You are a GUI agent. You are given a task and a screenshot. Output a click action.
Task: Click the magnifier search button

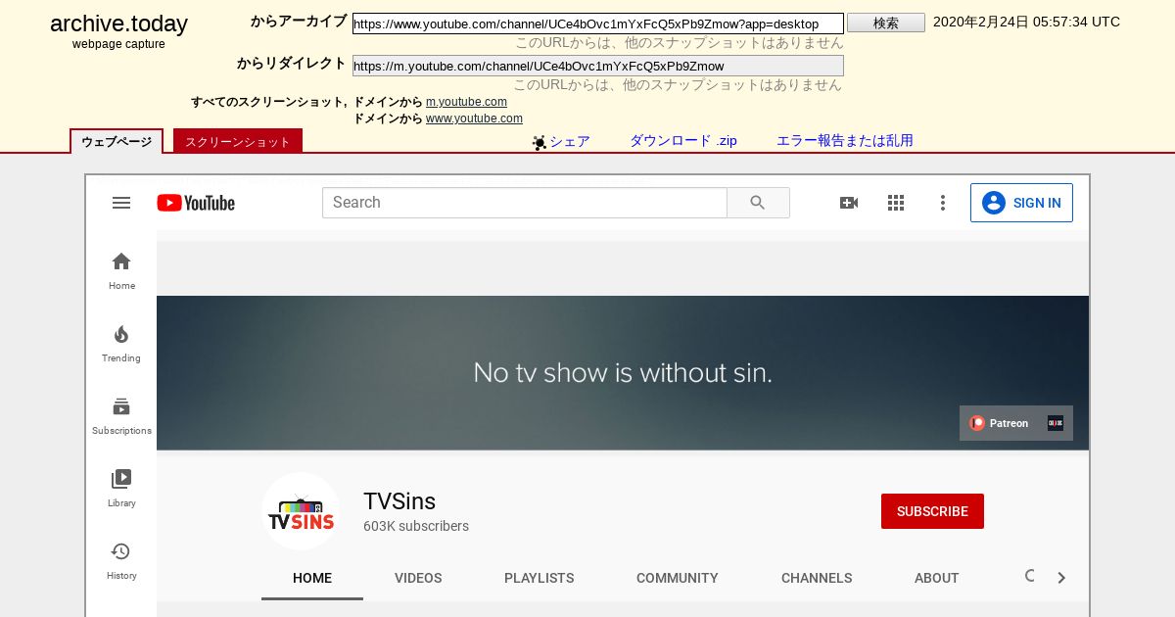(758, 203)
